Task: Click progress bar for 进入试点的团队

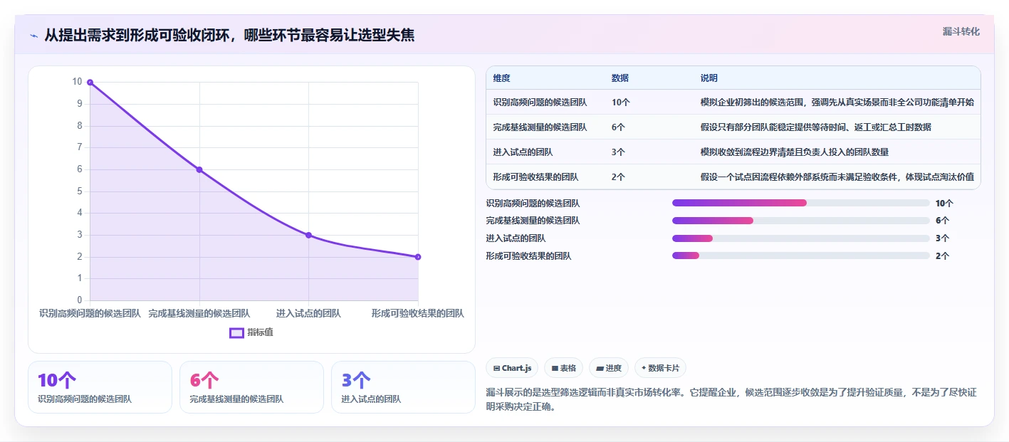Action: click(x=801, y=238)
